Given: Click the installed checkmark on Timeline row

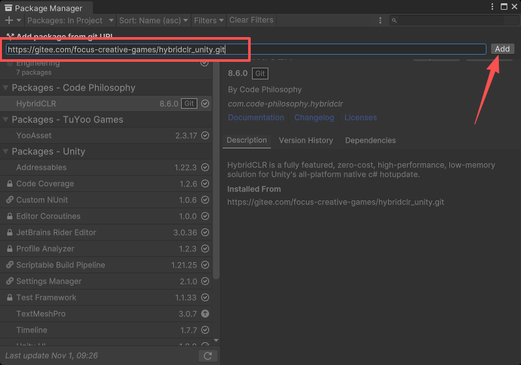Looking at the screenshot, I should (x=205, y=330).
